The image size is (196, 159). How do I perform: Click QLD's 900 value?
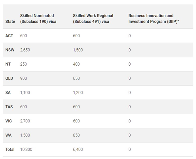pos(24,78)
